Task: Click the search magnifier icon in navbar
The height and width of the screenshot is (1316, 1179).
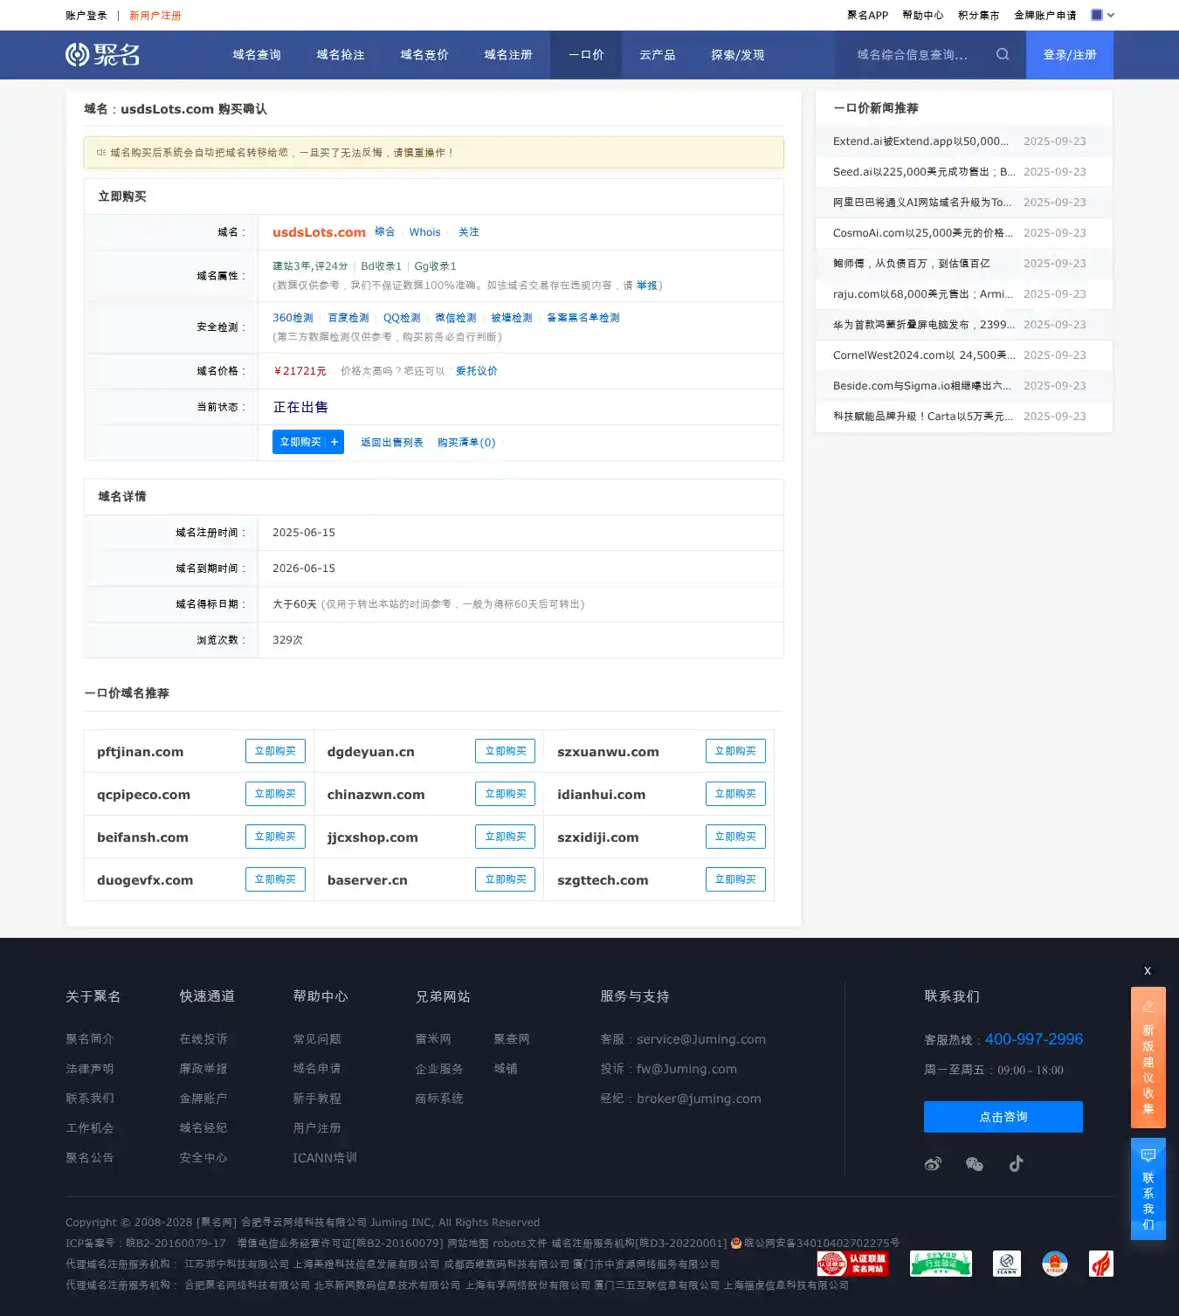Action: [1003, 54]
